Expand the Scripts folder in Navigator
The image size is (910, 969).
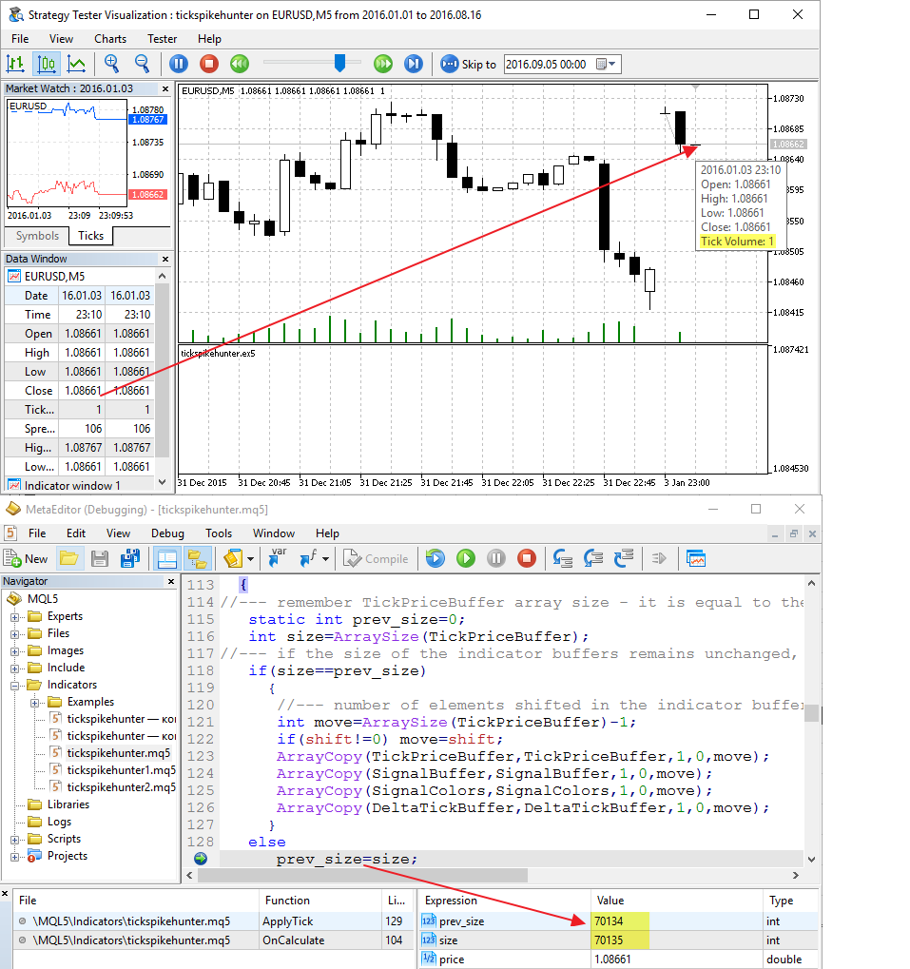15,840
